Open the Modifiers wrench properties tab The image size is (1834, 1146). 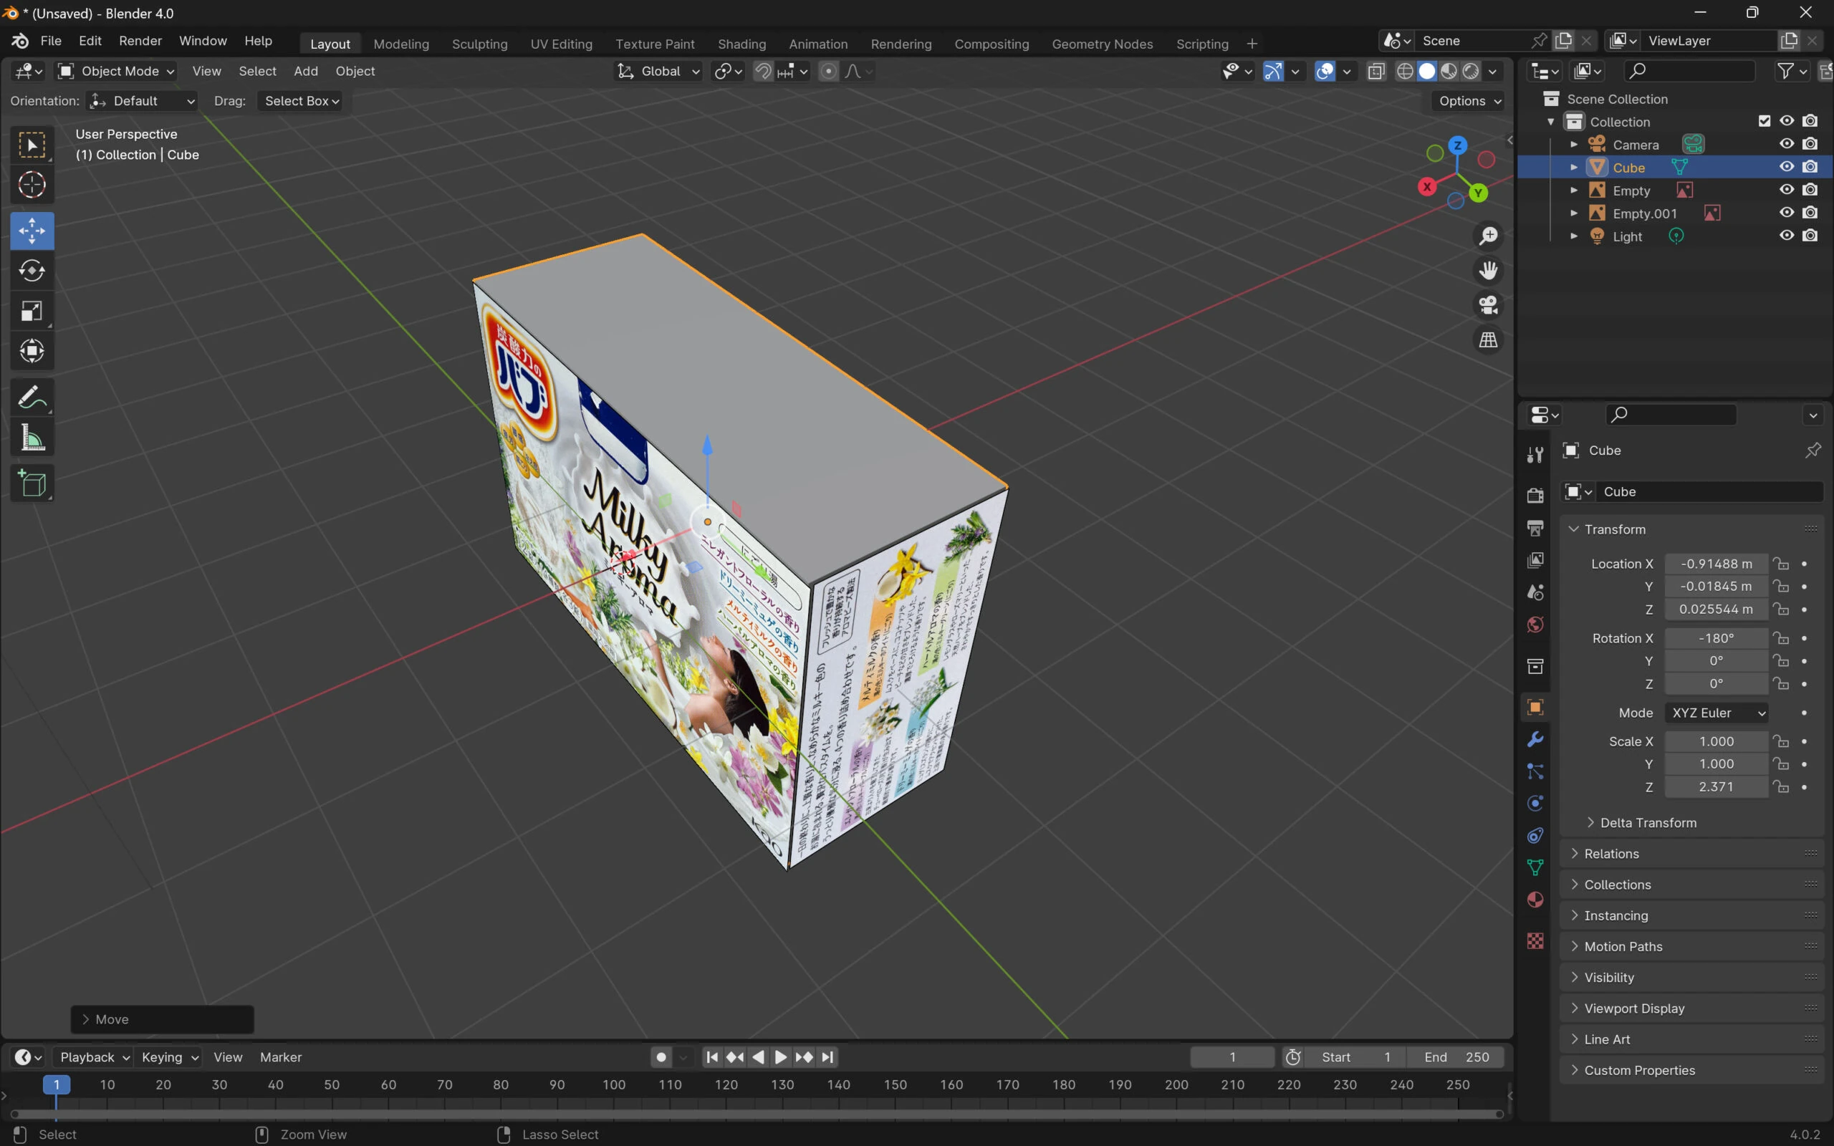pos(1535,739)
